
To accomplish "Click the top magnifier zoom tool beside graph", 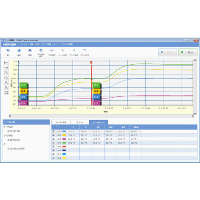I will (6, 72).
